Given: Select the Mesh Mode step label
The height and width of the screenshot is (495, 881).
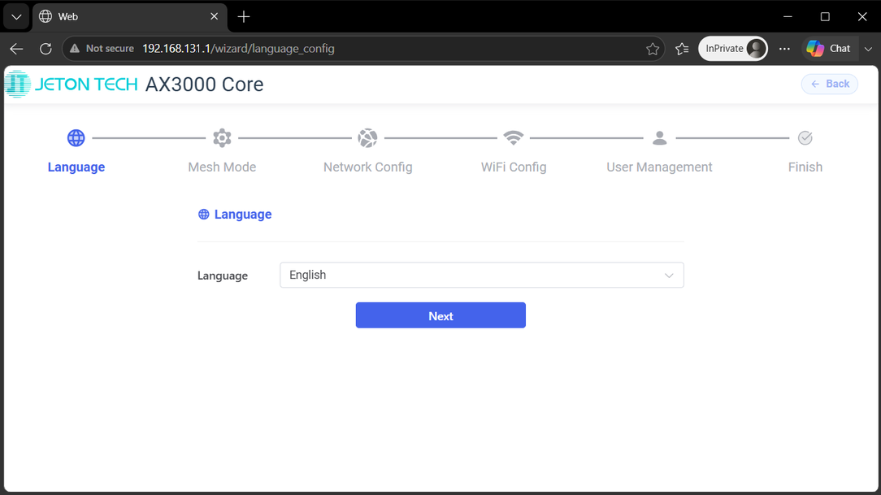Looking at the screenshot, I should [222, 167].
